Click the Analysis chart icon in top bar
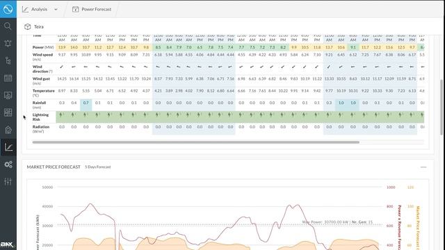This screenshot has width=445, height=250. pyautogui.click(x=25, y=9)
